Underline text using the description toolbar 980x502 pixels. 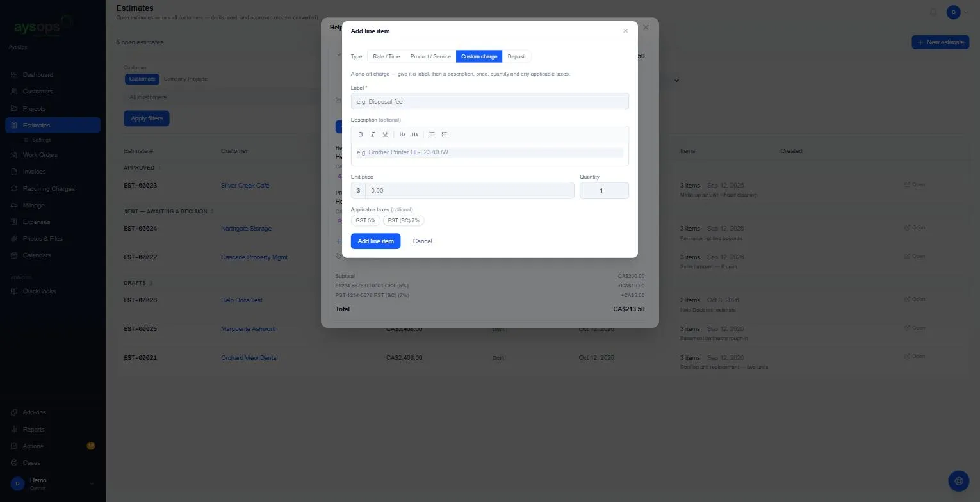(x=385, y=134)
